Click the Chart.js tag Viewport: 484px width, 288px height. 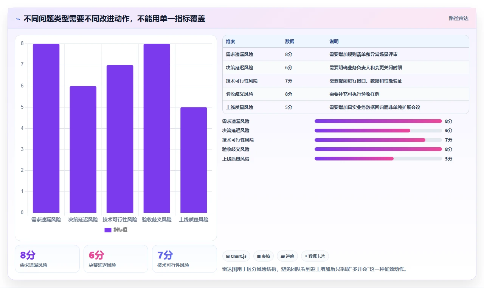tap(236, 256)
